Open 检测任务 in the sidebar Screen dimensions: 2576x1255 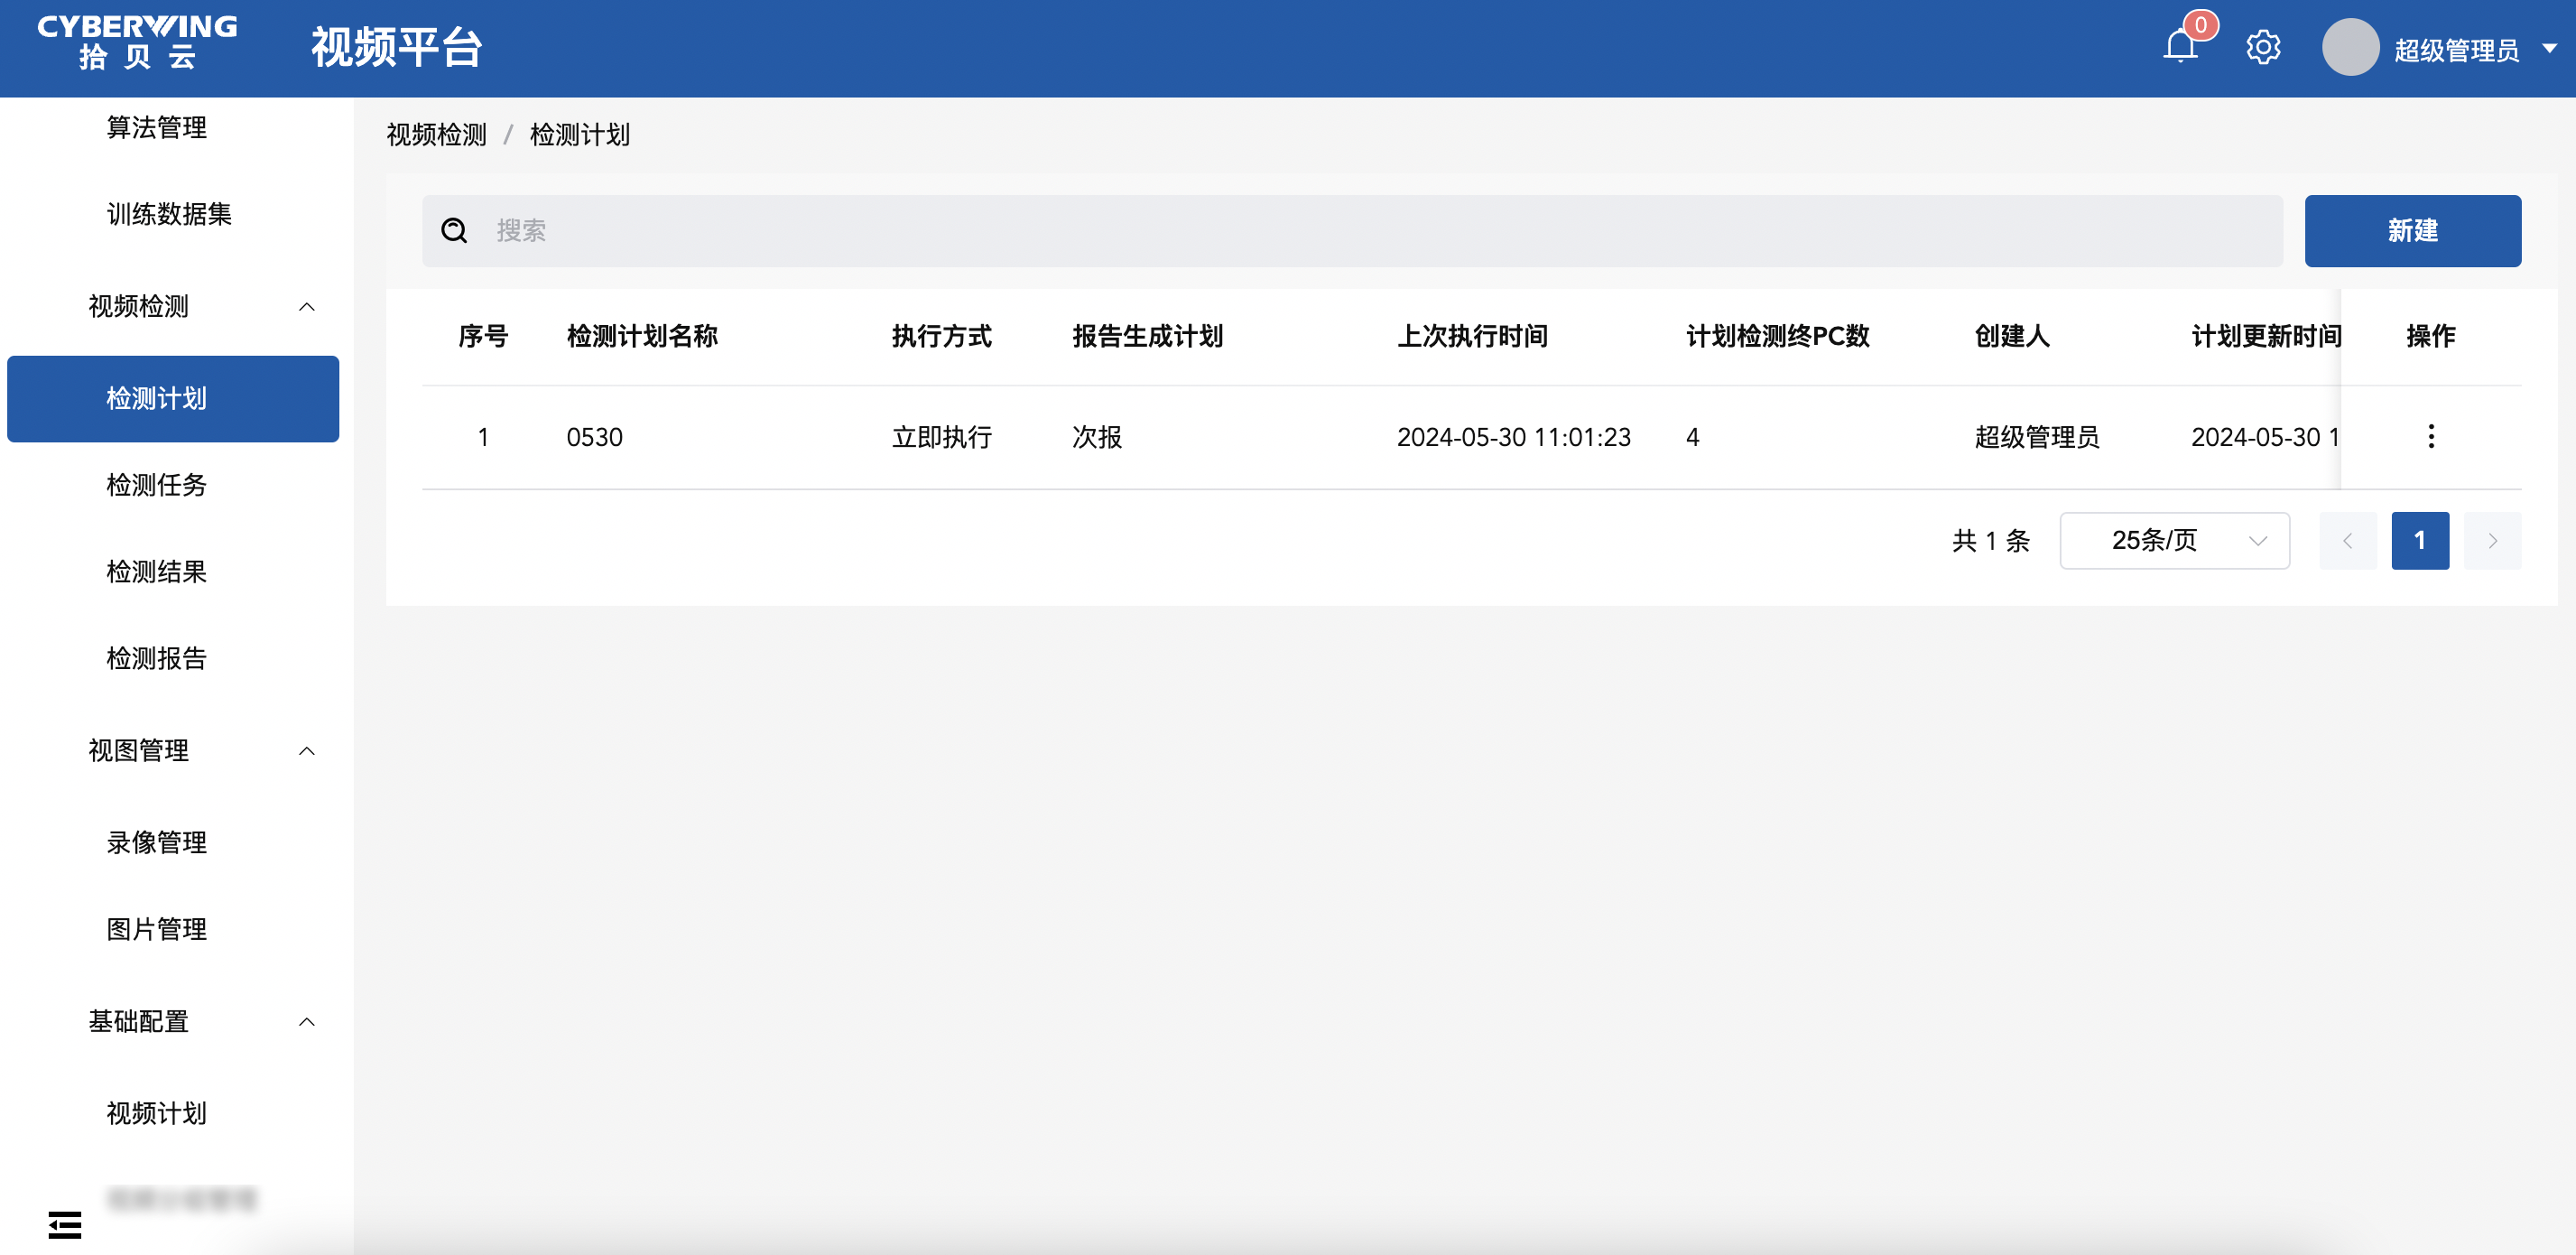click(x=156, y=485)
